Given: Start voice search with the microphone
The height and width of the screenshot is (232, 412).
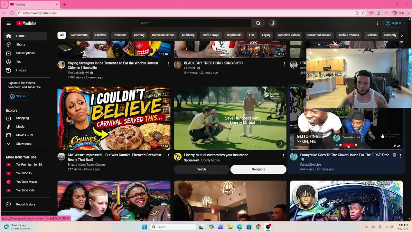Looking at the screenshot, I should (x=273, y=23).
